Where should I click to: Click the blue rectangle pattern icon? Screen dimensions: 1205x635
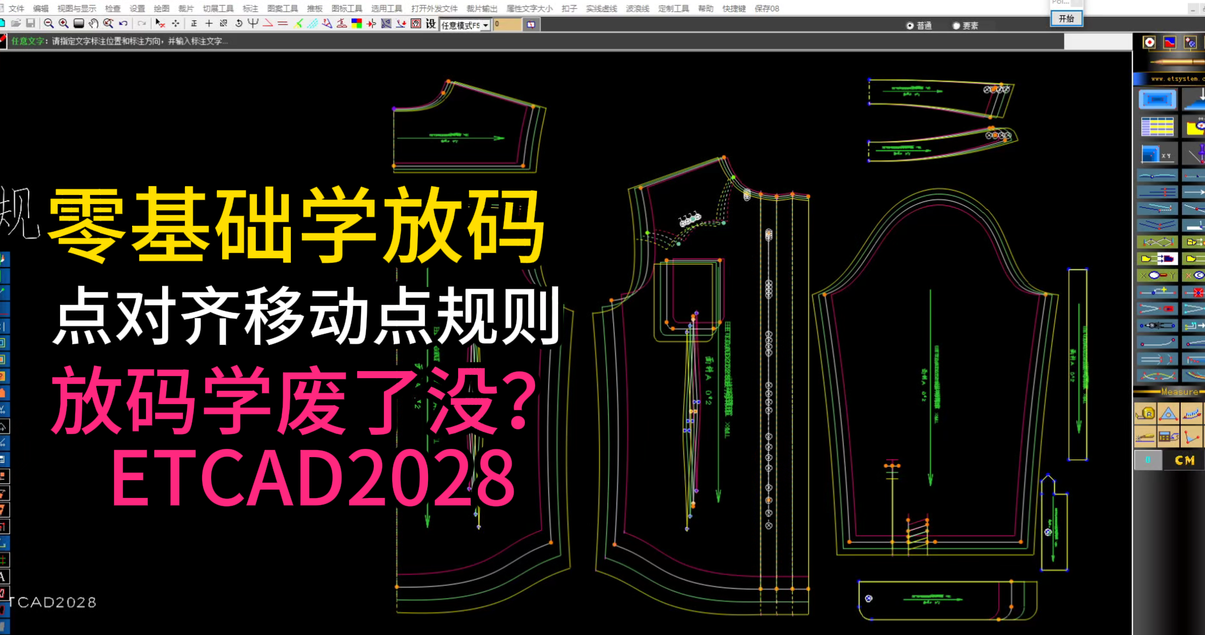1157,99
